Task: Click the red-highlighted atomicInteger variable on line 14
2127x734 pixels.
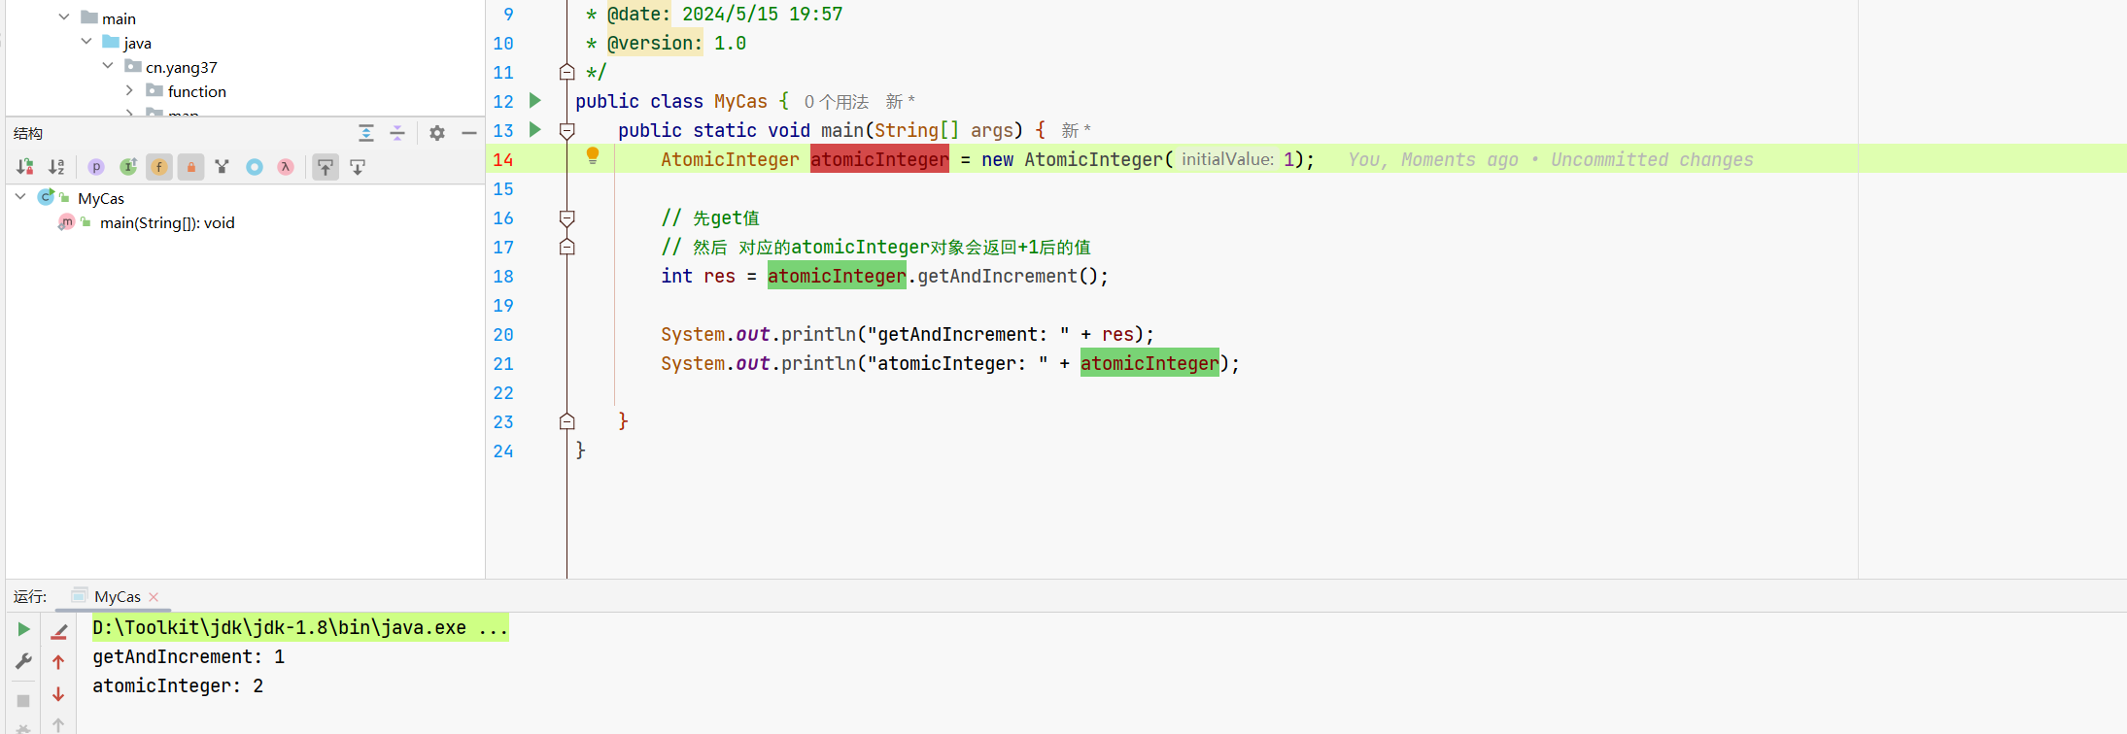Action: [879, 159]
